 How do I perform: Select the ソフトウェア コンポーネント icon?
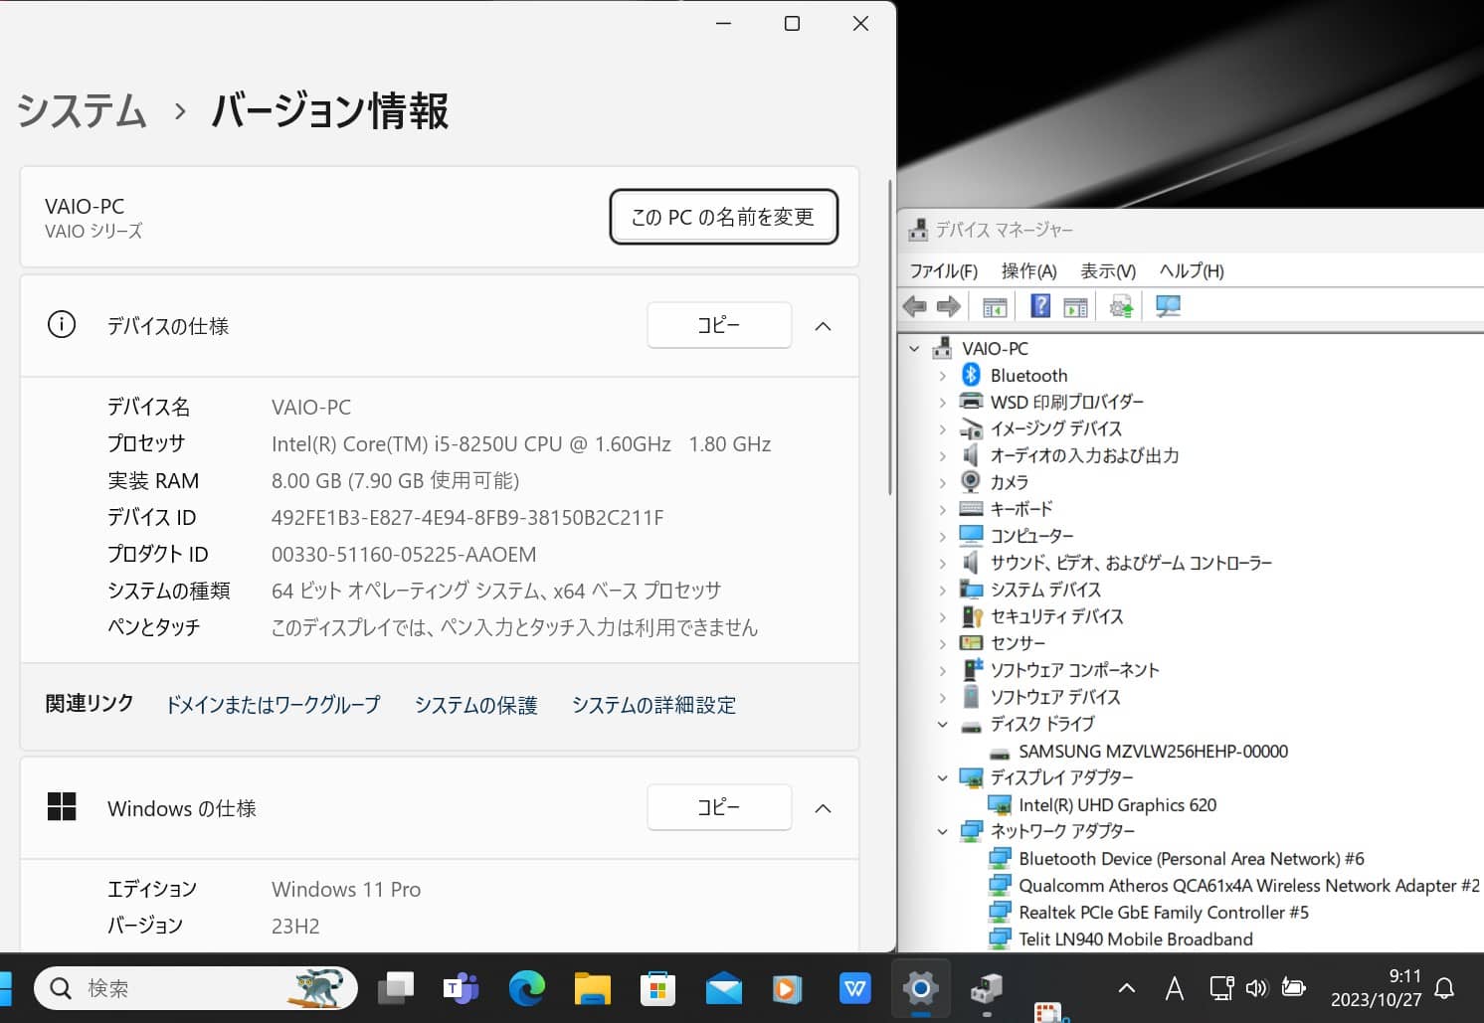(x=972, y=669)
